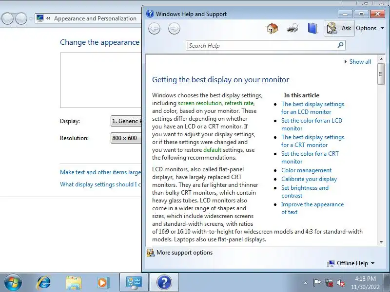Open the refresh rate glossary term
The height and width of the screenshot is (292, 390).
(x=239, y=103)
